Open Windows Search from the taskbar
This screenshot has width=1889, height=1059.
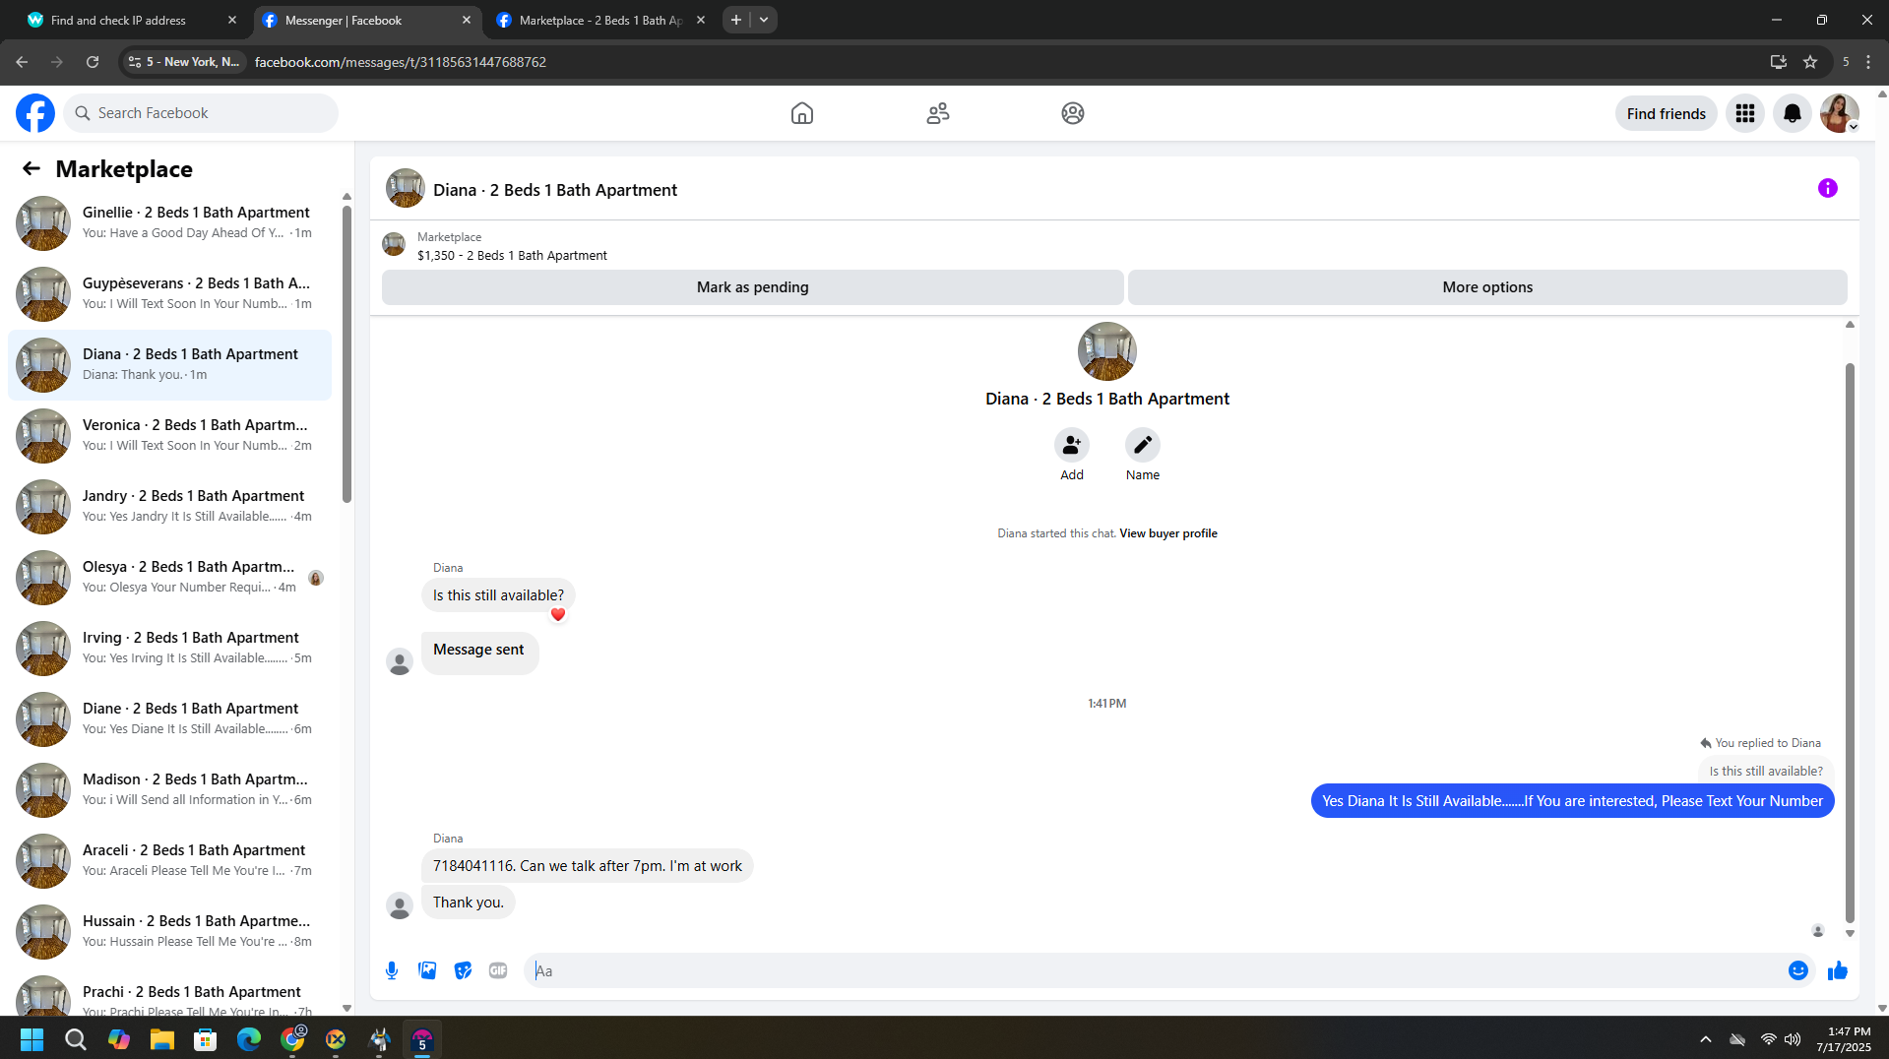pyautogui.click(x=76, y=1039)
